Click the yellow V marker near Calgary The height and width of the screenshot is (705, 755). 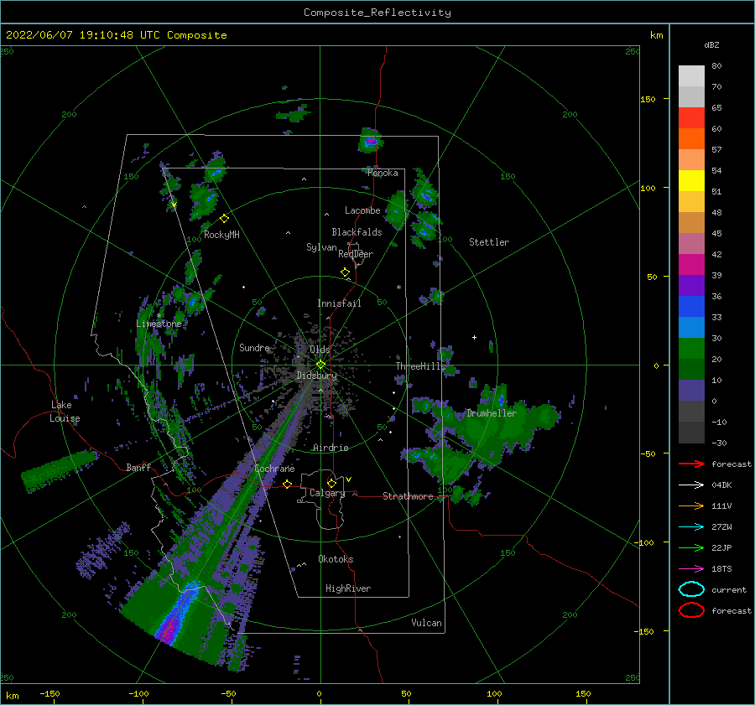point(348,480)
